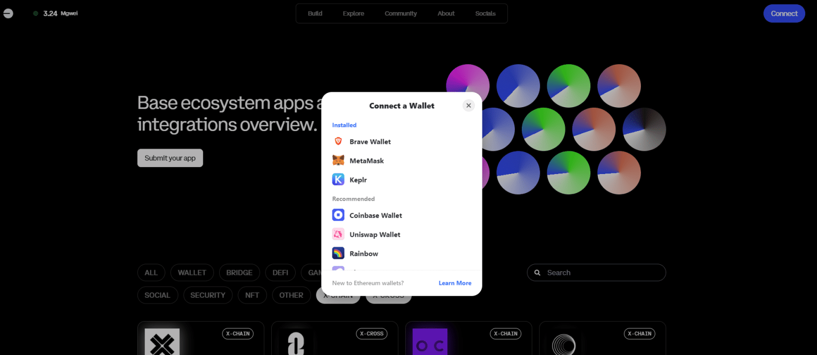This screenshot has height=355, width=817.
Task: Open the Community menu
Action: (401, 13)
